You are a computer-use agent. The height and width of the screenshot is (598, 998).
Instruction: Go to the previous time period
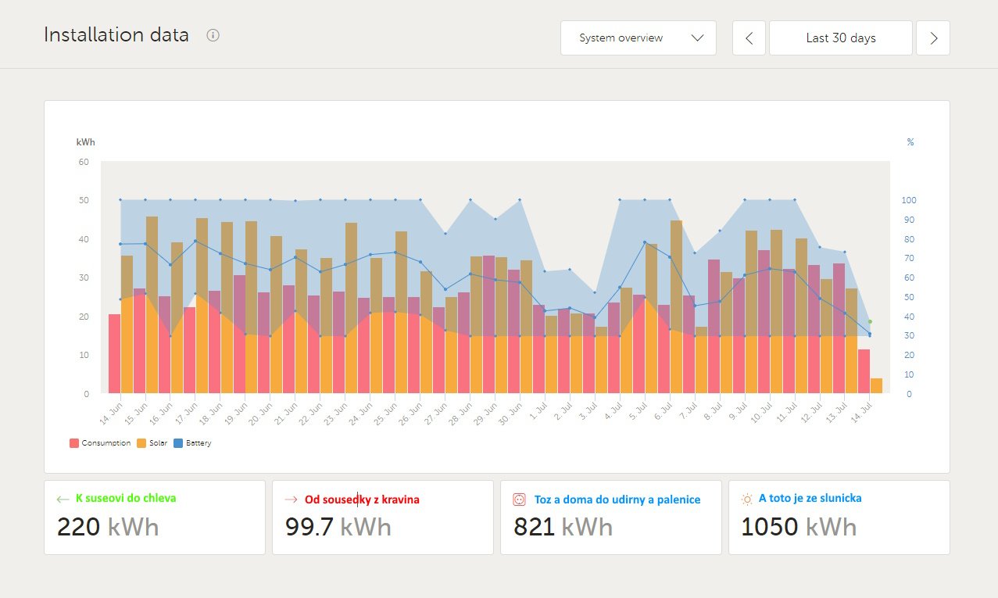(749, 38)
